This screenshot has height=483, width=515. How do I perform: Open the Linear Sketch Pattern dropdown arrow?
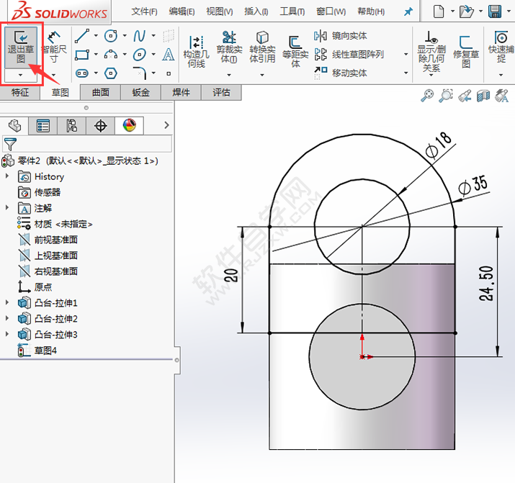pyautogui.click(x=406, y=54)
